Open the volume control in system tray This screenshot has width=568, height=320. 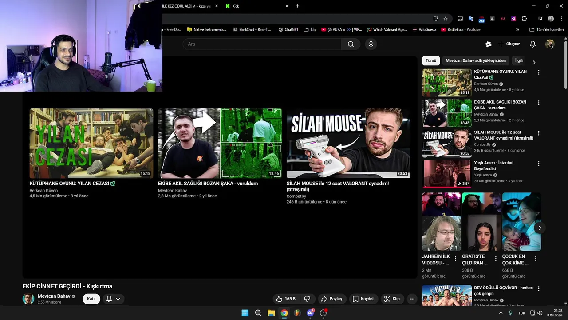540,313
